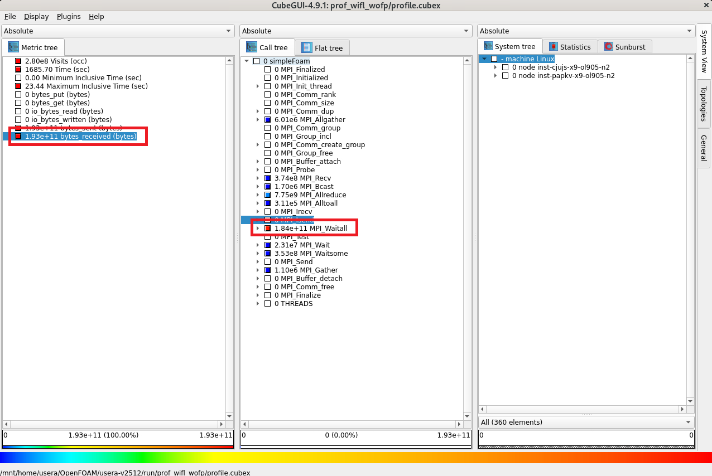Image resolution: width=712 pixels, height=476 pixels.
Task: Switch to the Topologies side tab
Action: pyautogui.click(x=704, y=104)
